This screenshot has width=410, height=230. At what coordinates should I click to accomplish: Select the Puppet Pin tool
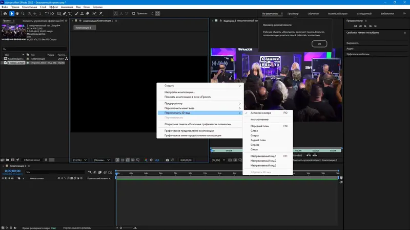(x=101, y=14)
